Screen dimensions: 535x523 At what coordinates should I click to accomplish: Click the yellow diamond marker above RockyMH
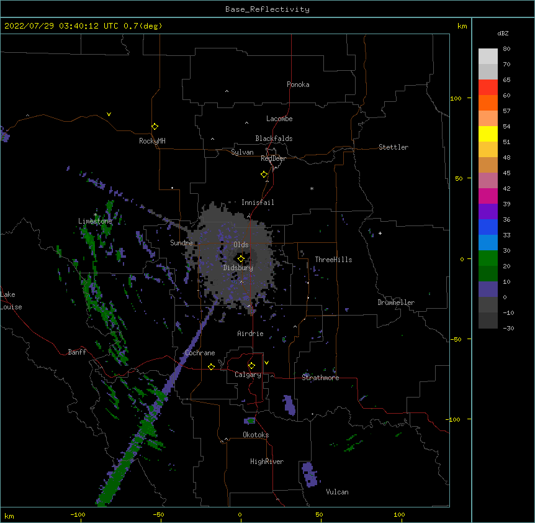(155, 127)
